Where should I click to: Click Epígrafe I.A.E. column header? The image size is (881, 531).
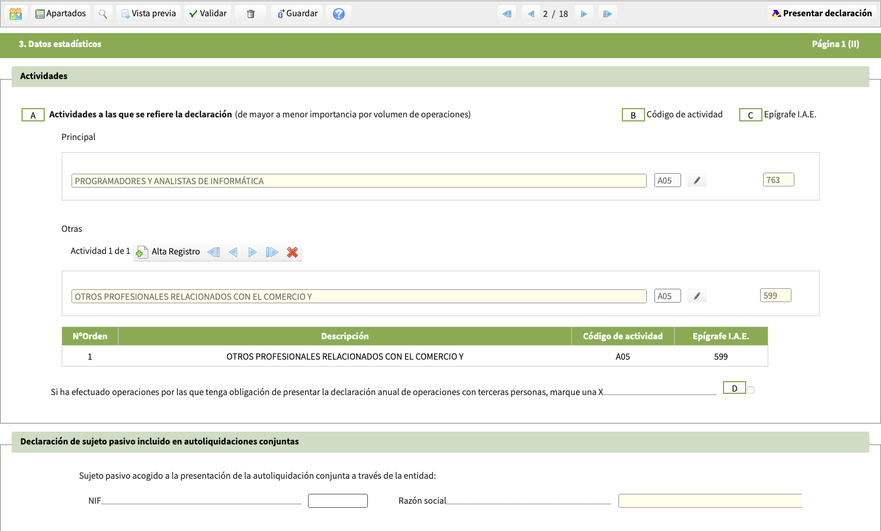point(721,336)
